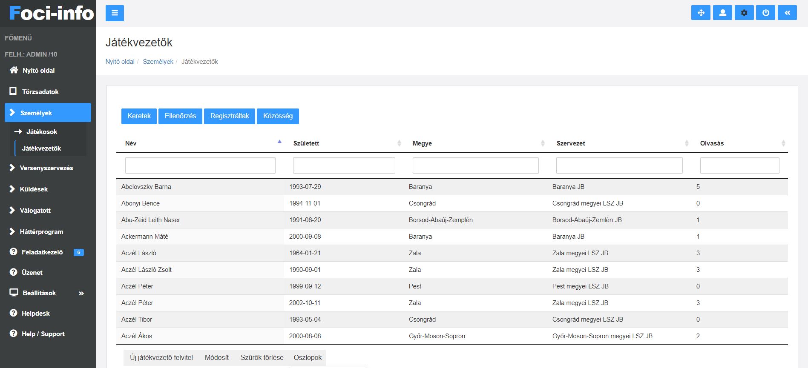
Task: Click the double left chevron header button
Action: [787, 13]
